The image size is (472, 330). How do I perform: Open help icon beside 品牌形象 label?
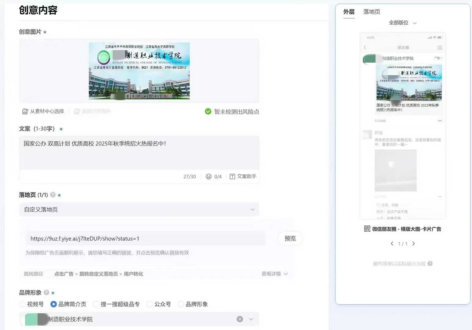coord(46,292)
